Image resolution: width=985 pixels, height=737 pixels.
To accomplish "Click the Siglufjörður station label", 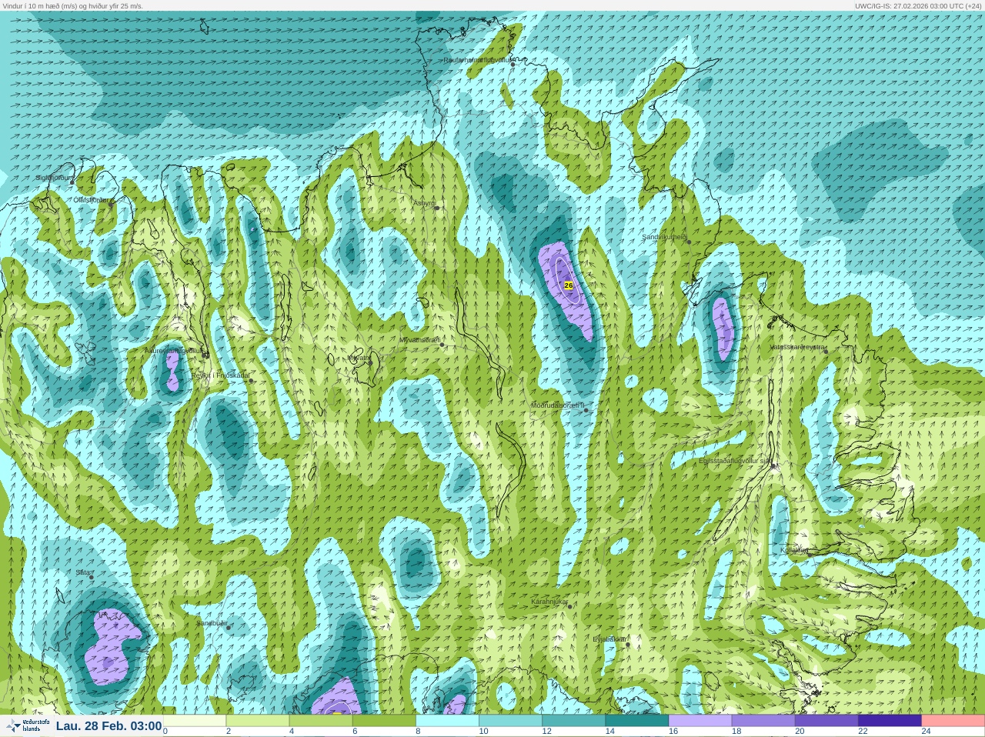I will pyautogui.click(x=55, y=178).
